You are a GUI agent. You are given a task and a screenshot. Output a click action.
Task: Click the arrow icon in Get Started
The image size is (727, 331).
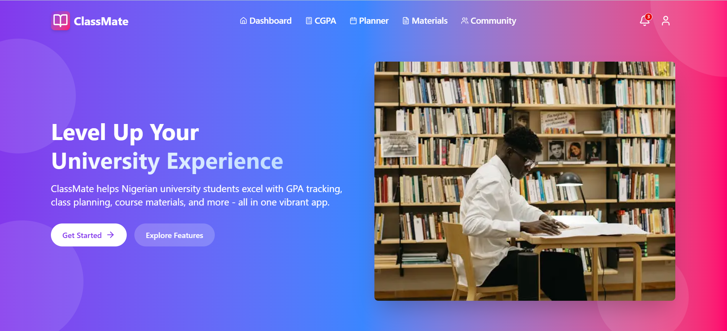click(x=111, y=235)
